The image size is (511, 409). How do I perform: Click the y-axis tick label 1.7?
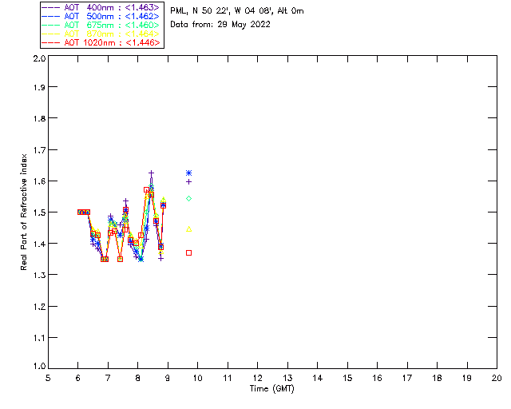click(x=39, y=149)
